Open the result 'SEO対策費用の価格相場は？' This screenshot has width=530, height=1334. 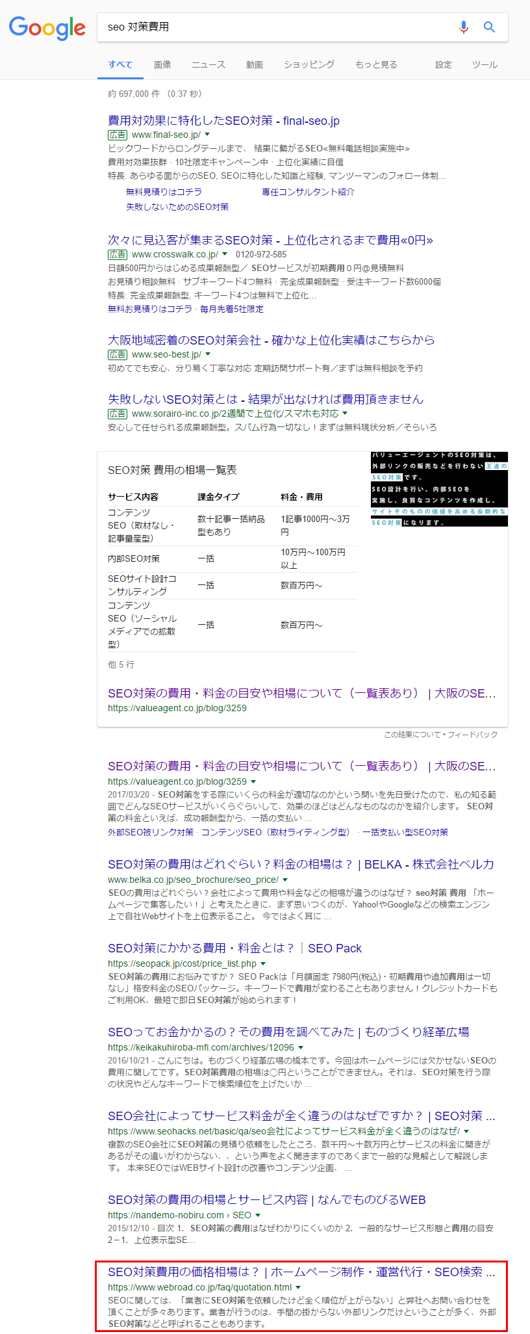[x=301, y=1272]
